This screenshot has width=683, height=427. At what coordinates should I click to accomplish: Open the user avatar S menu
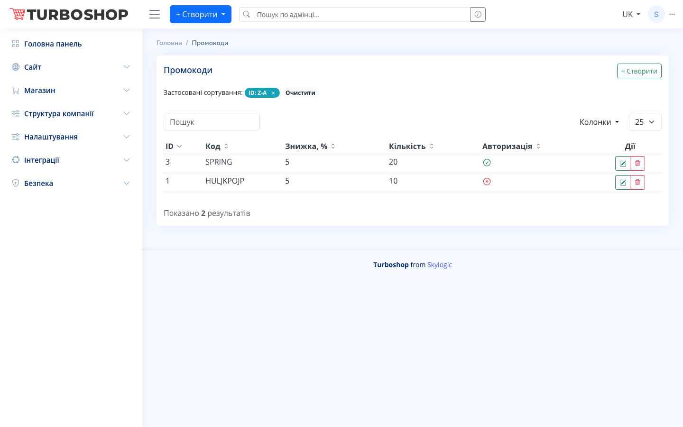point(656,14)
